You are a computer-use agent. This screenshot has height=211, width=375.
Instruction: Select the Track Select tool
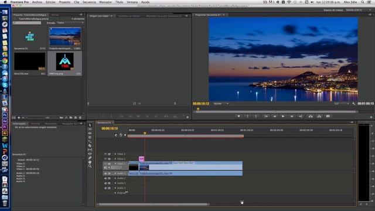[x=90, y=129]
